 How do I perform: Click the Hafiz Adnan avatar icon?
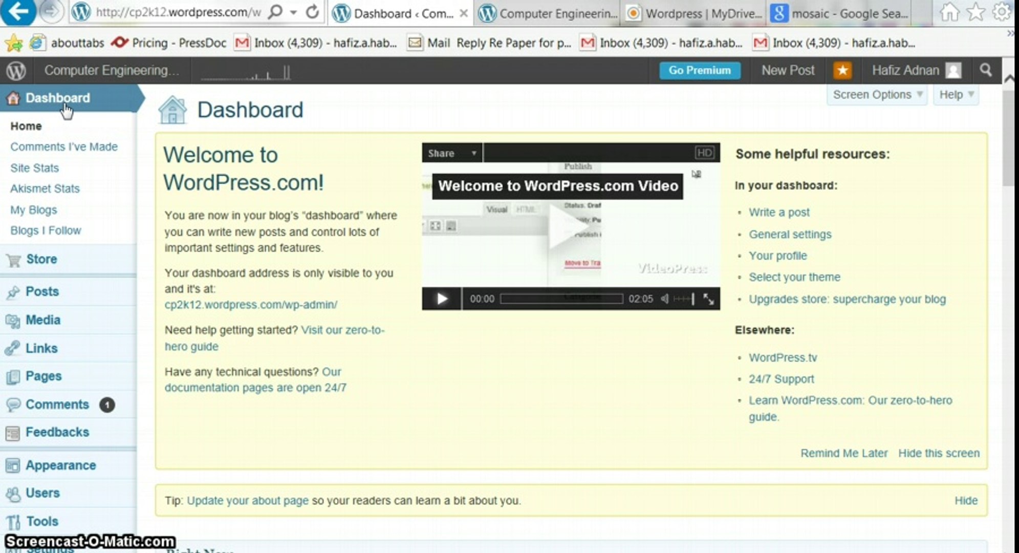953,70
